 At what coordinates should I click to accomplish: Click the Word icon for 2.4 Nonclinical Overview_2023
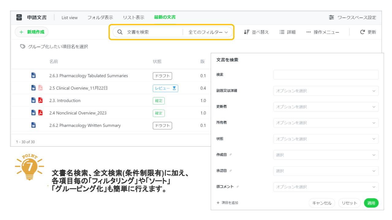[34, 113]
